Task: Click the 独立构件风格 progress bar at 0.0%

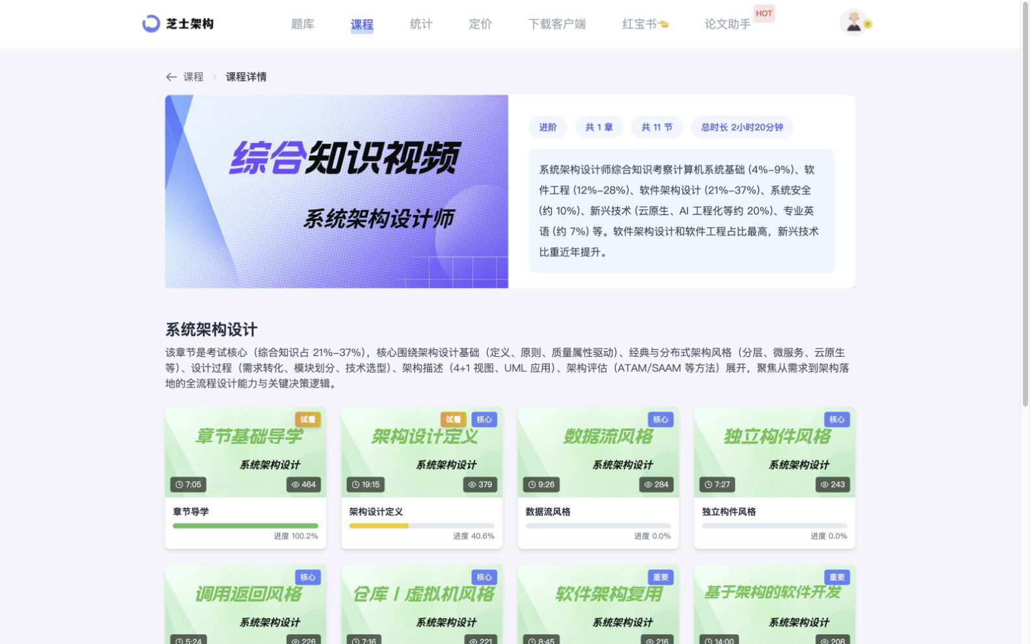Action: [x=775, y=526]
